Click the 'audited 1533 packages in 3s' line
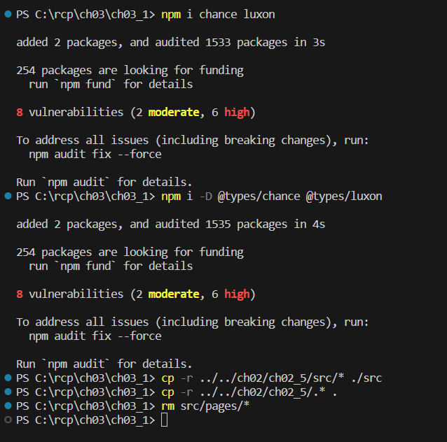The image size is (447, 442). [170, 43]
